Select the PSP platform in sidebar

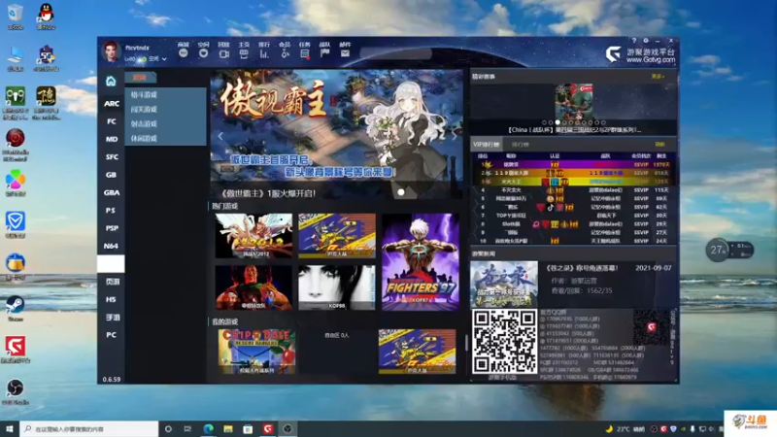pos(111,228)
